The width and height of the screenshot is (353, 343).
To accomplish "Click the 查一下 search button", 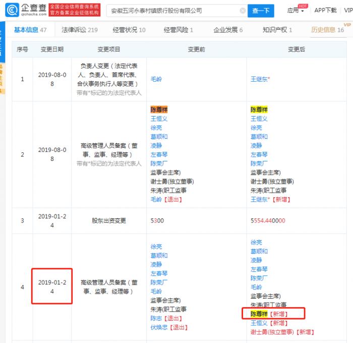I will 261,11.
